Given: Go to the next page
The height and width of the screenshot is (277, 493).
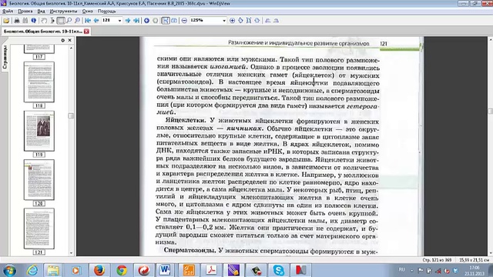Looking at the screenshot, I should click(128, 21).
